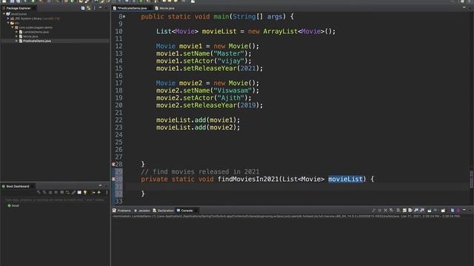Click Console remove launch X icon

click(x=385, y=211)
